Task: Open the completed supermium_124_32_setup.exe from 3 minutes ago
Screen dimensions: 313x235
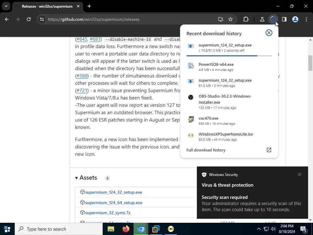Action: click(x=229, y=83)
